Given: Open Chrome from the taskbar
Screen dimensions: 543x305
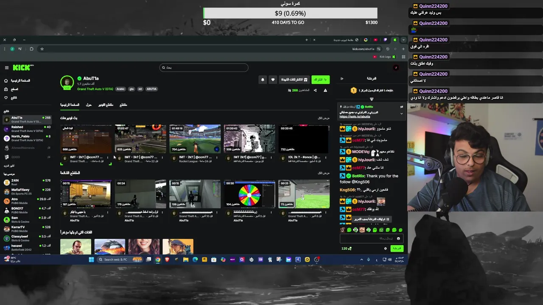Looking at the screenshot, I should click(x=158, y=260).
